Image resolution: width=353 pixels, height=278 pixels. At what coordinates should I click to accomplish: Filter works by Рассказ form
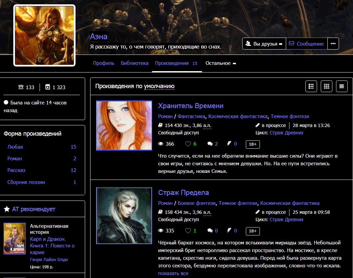pyautogui.click(x=16, y=170)
